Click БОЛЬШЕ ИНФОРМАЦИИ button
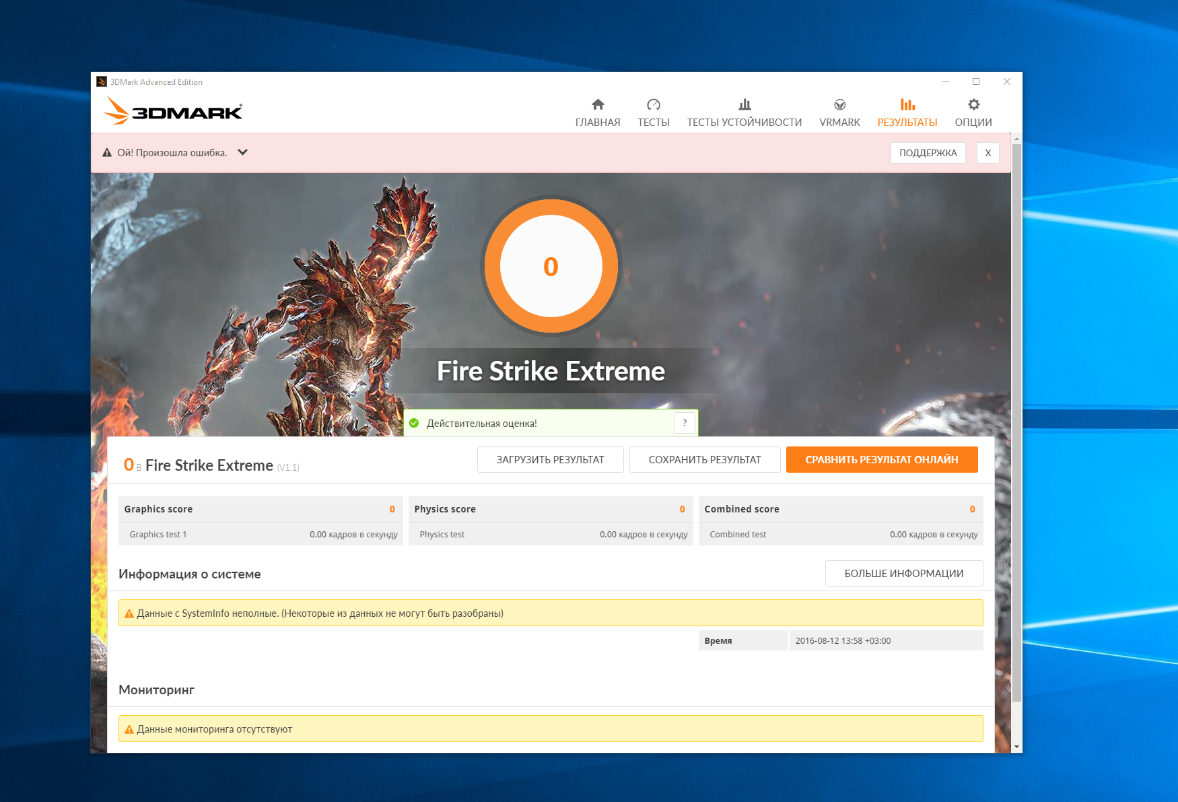The image size is (1178, 802). click(904, 574)
